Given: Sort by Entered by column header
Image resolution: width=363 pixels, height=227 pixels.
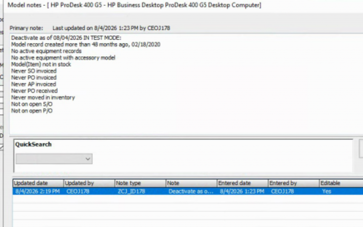Looking at the screenshot, I should coord(294,183).
